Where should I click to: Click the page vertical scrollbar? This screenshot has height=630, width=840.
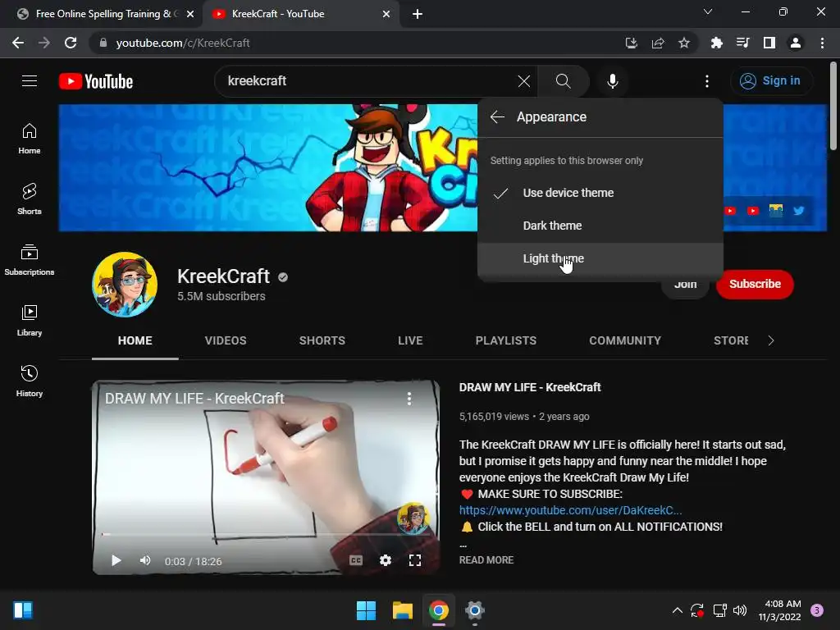[833, 107]
